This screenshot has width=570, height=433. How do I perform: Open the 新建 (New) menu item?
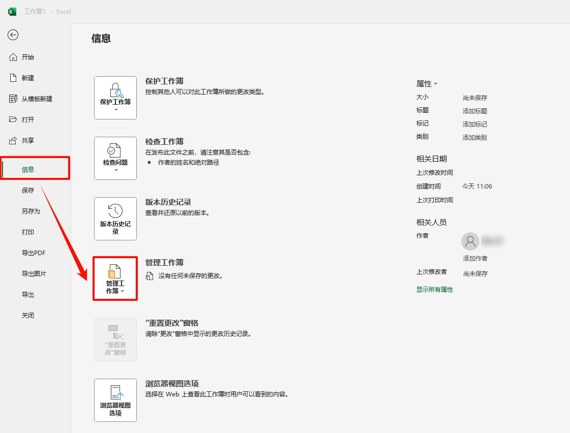(x=28, y=78)
